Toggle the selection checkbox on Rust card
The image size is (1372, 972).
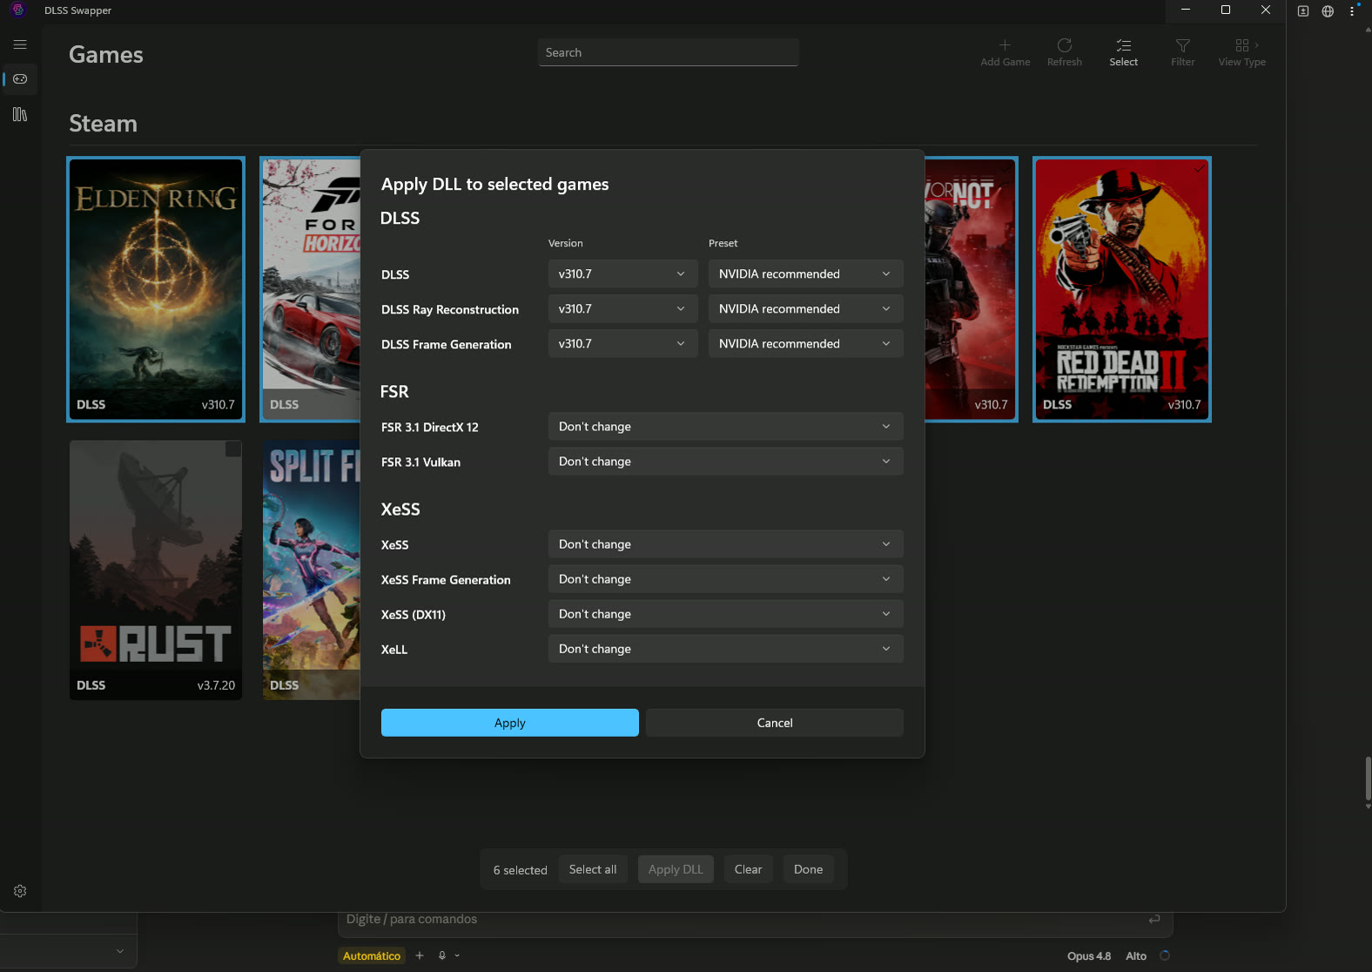[x=232, y=449]
